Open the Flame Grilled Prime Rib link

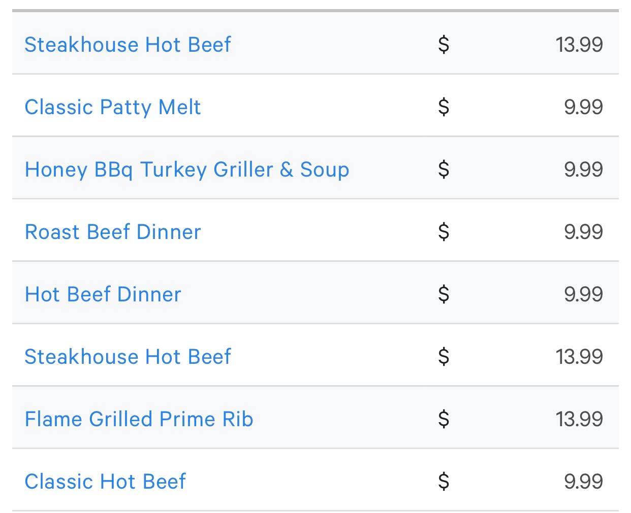(139, 419)
